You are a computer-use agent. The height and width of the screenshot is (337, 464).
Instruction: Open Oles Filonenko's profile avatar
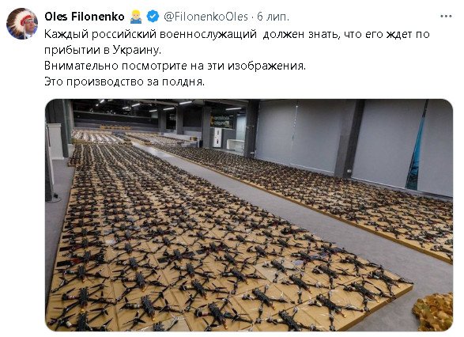[22, 24]
